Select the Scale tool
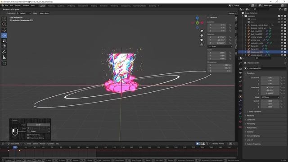Screen dimensions: 288x162 (x=4, y=41)
